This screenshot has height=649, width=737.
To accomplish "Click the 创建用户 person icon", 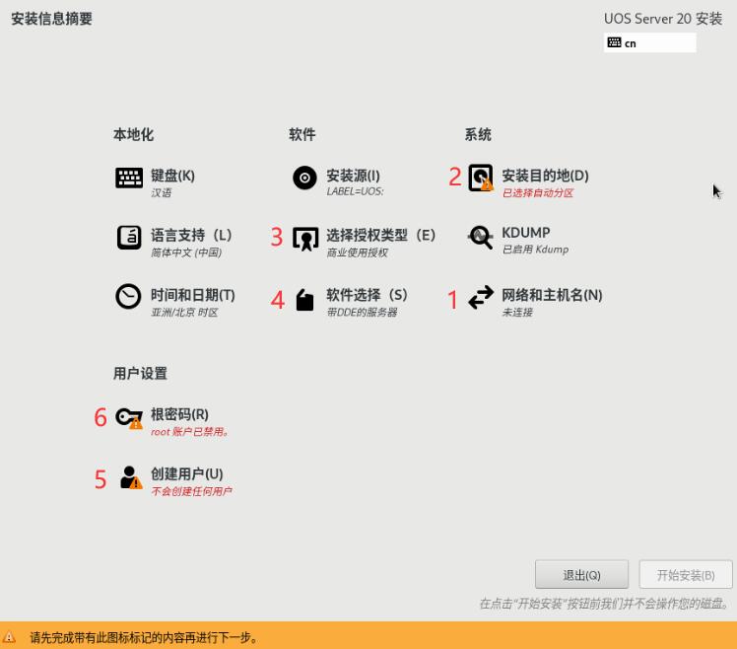I will (x=129, y=477).
